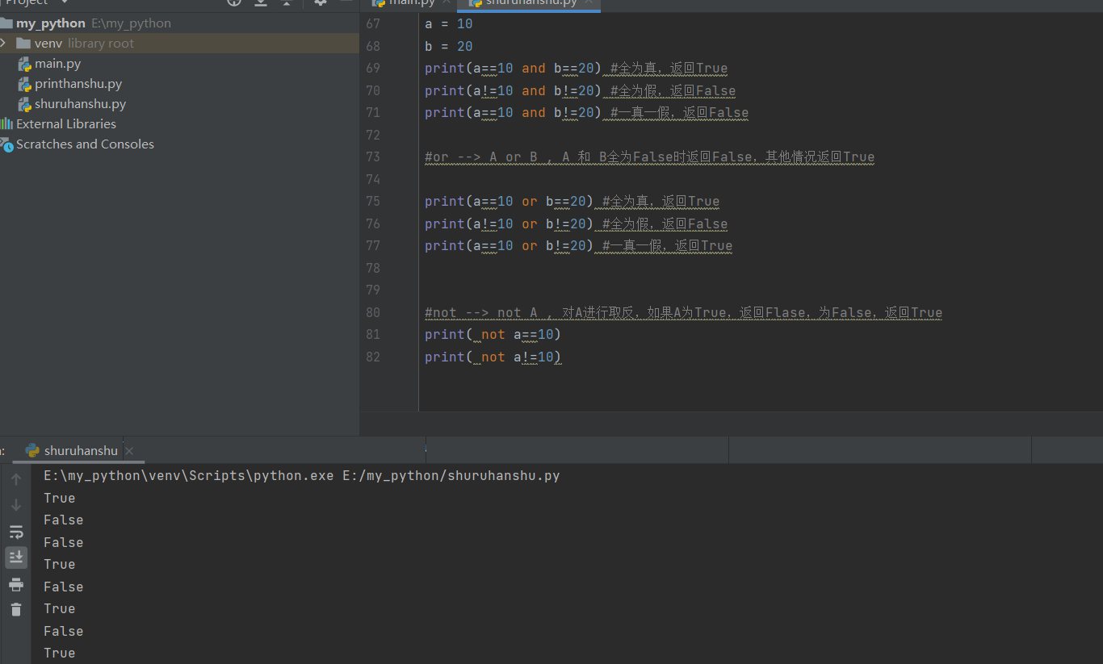Click the tree's shuruhanshu.py Python file icon
The image size is (1103, 664).
[25, 104]
